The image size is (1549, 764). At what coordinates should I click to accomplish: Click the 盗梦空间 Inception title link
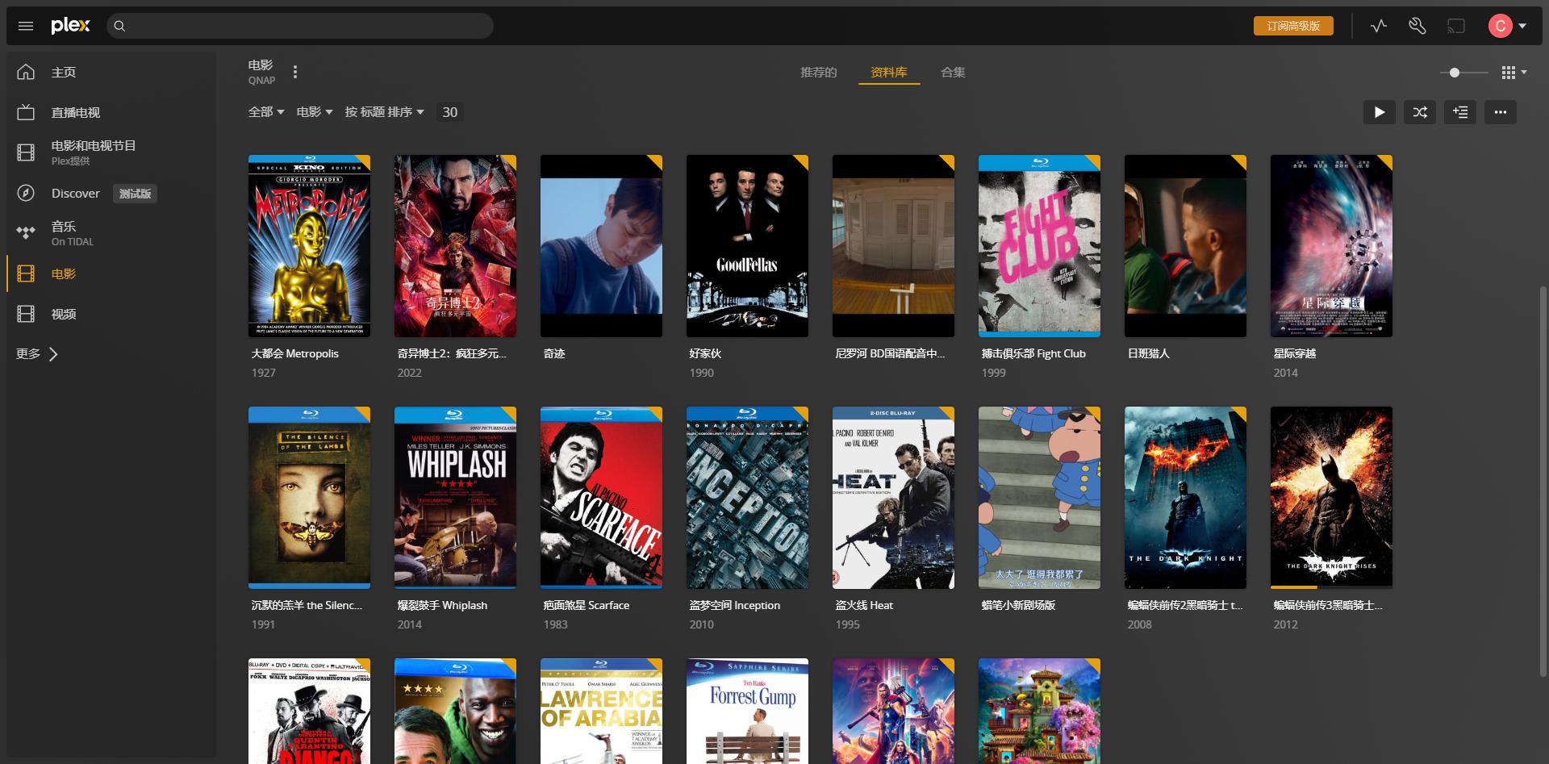[735, 605]
